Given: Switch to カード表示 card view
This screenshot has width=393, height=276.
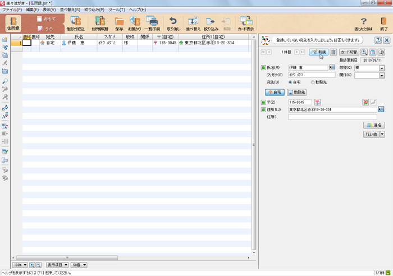Looking at the screenshot, I should (245, 23).
